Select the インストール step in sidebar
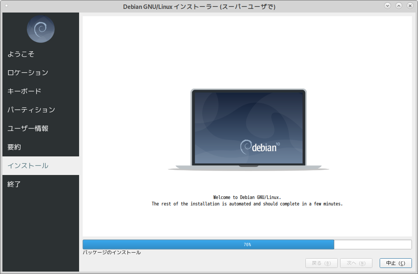This screenshot has width=418, height=274. pyautogui.click(x=41, y=166)
